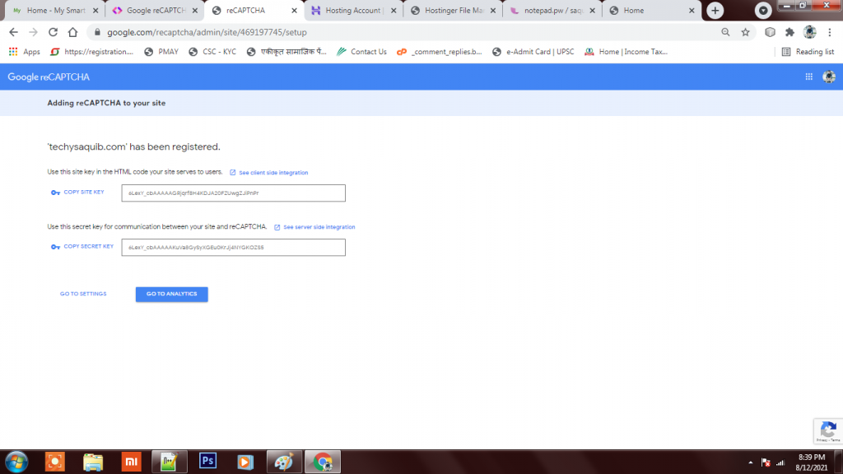Reload the reCAPTCHA page
843x474 pixels.
pos(53,32)
